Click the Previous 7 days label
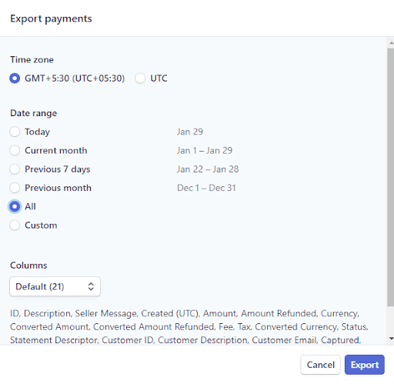The height and width of the screenshot is (384, 394). click(58, 169)
